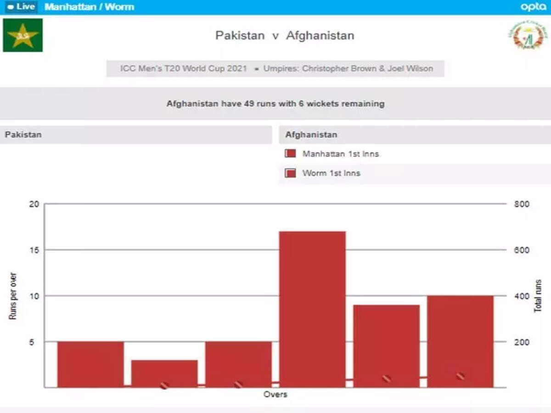Image resolution: width=551 pixels, height=413 pixels.
Task: Open the Manhattan / Worm tab title
Action: coord(89,7)
